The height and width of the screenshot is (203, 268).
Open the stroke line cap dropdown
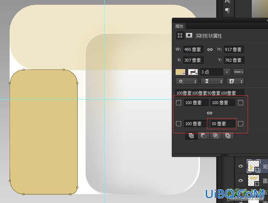[x=212, y=81]
